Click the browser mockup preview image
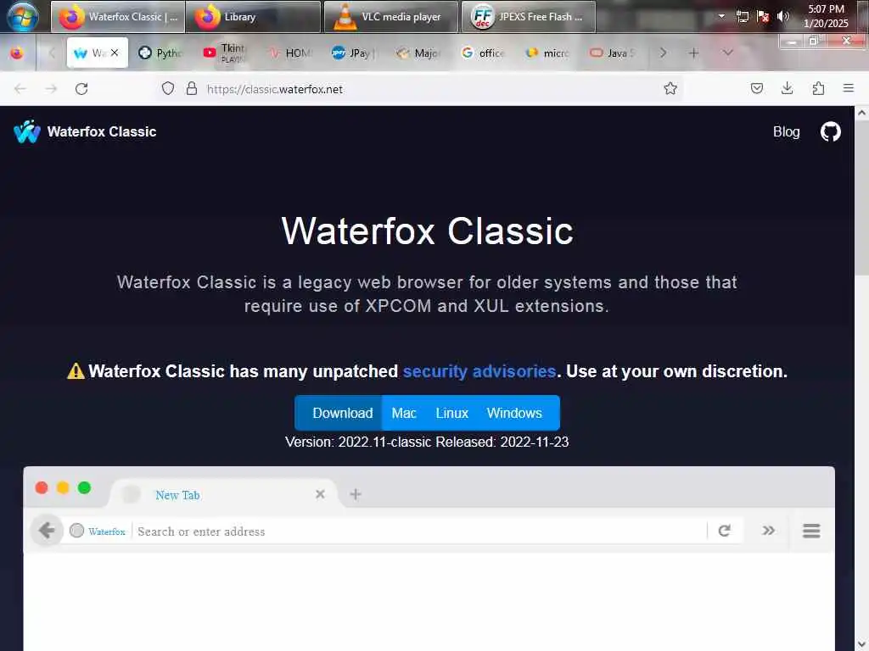This screenshot has width=869, height=651. [x=429, y=559]
